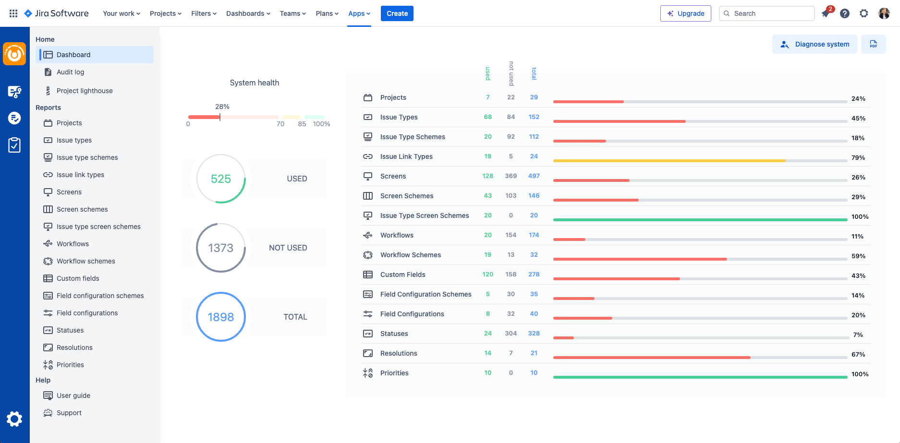Screen dimensions: 900x443
Task: Click Statuses not-used value 304
Action: pos(511,333)
